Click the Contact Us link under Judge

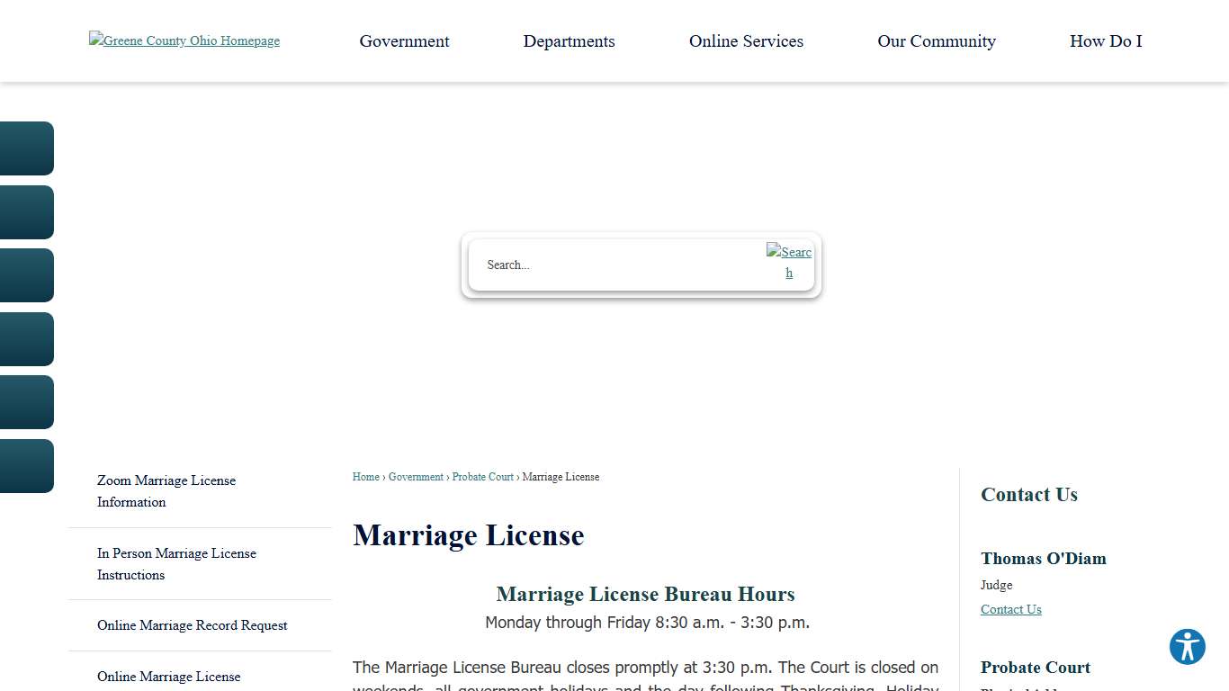1010,609
